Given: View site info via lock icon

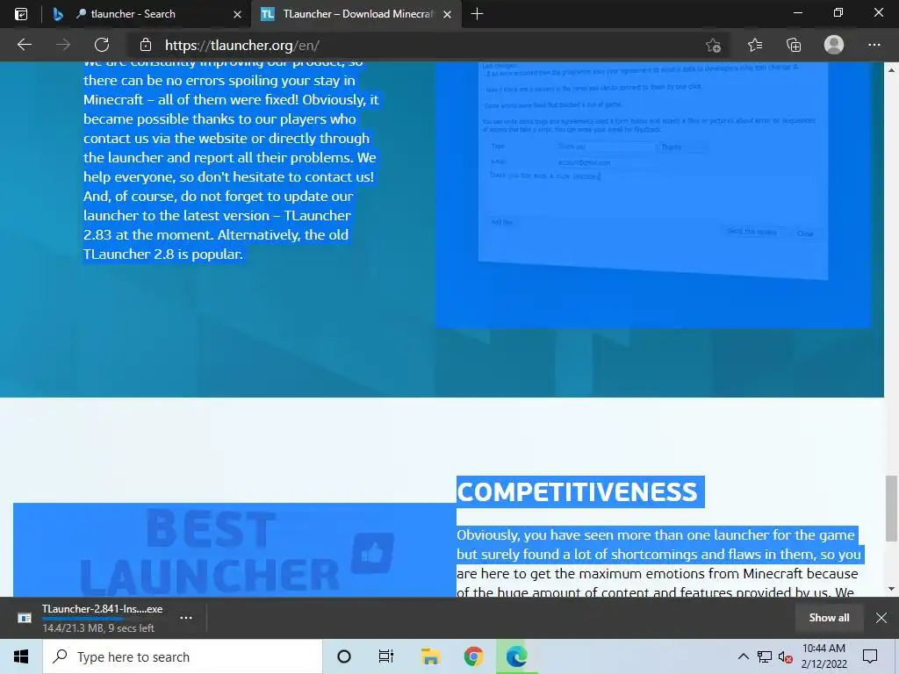Looking at the screenshot, I should point(146,45).
